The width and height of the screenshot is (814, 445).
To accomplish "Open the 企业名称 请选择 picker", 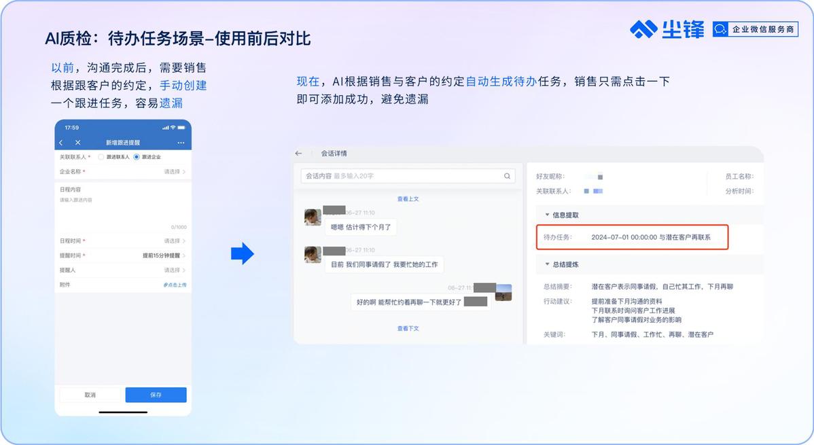I will (x=175, y=171).
